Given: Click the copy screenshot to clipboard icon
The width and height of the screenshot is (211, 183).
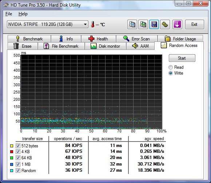Looking at the screenshot, I should point(143,24).
